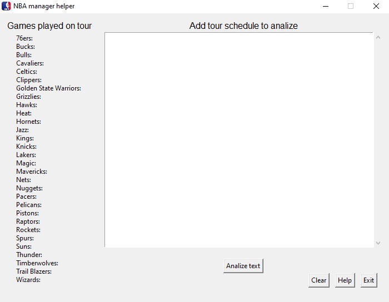389x302 pixels.
Task: Click the Analize text button
Action: pyautogui.click(x=243, y=266)
